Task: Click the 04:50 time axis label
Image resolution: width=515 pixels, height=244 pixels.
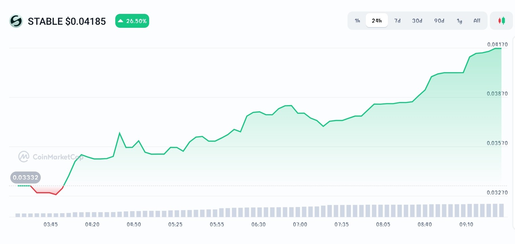Action: pos(134,224)
